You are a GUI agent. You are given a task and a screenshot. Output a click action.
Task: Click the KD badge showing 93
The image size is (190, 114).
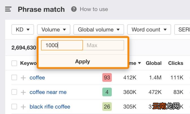click(107, 77)
